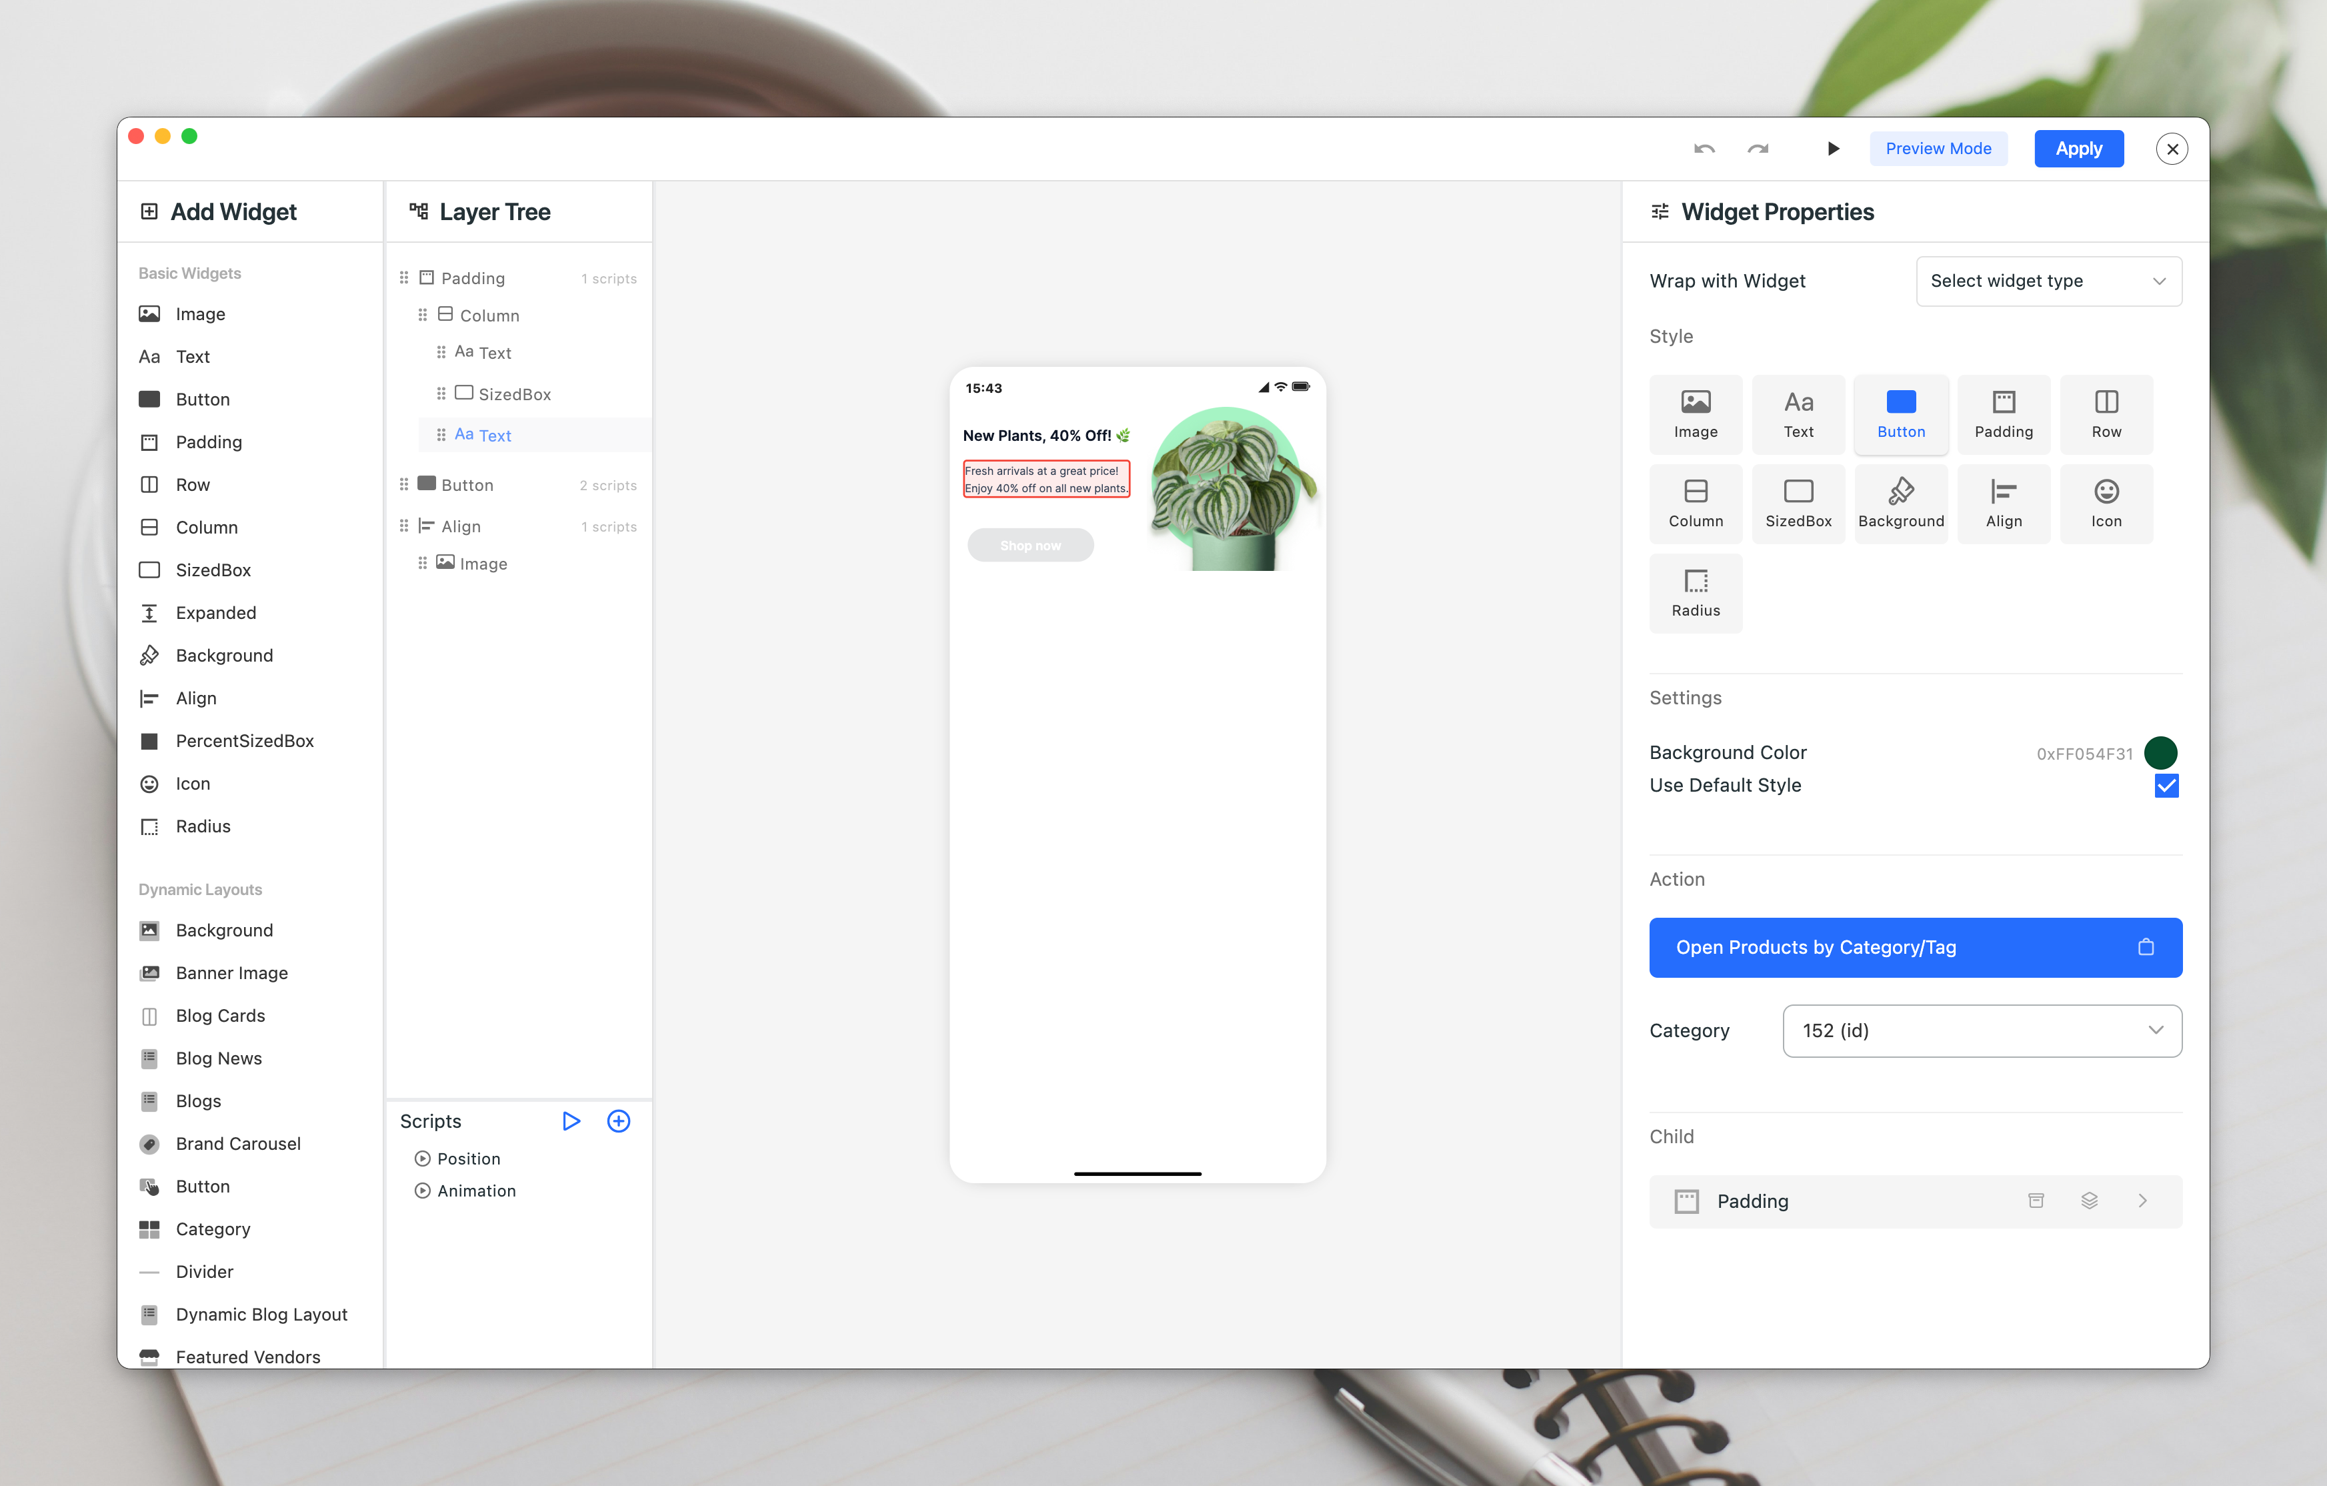Run scripts with the Scripts play icon
Screen dimensions: 2327x1486
[x=571, y=1121]
